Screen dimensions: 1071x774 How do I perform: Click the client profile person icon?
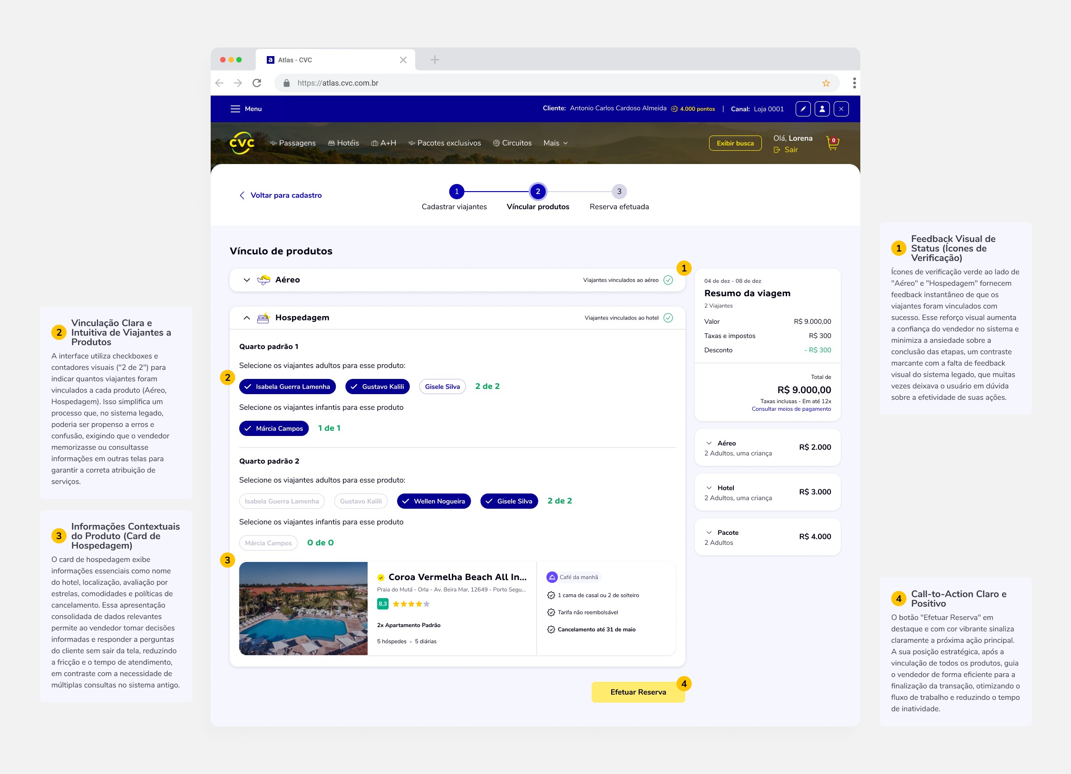pos(822,109)
